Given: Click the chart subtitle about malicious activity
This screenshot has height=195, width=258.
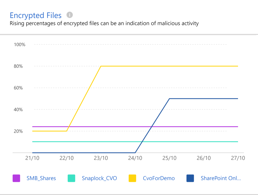Looking at the screenshot, I should click(104, 24).
